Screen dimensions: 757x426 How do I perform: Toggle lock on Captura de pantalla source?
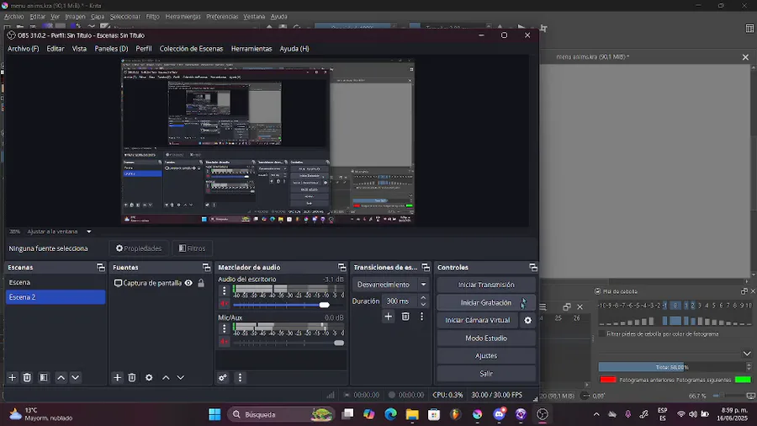click(201, 283)
